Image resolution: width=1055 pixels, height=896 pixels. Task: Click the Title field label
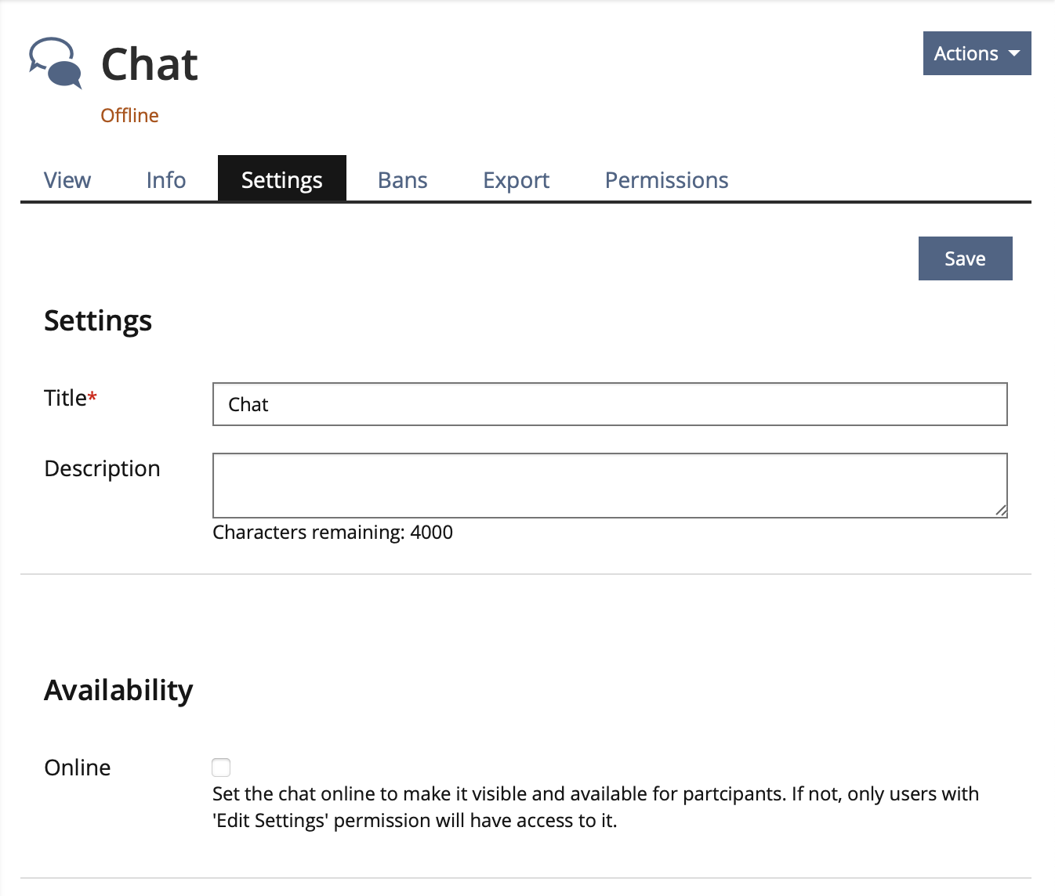tap(66, 398)
